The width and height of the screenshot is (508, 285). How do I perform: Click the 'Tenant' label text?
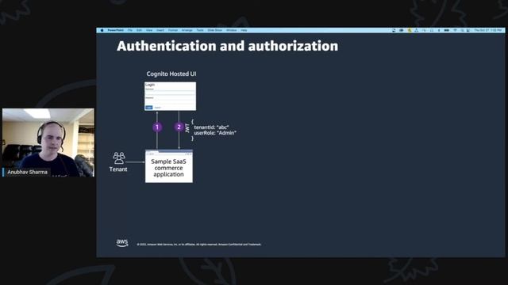(x=118, y=169)
